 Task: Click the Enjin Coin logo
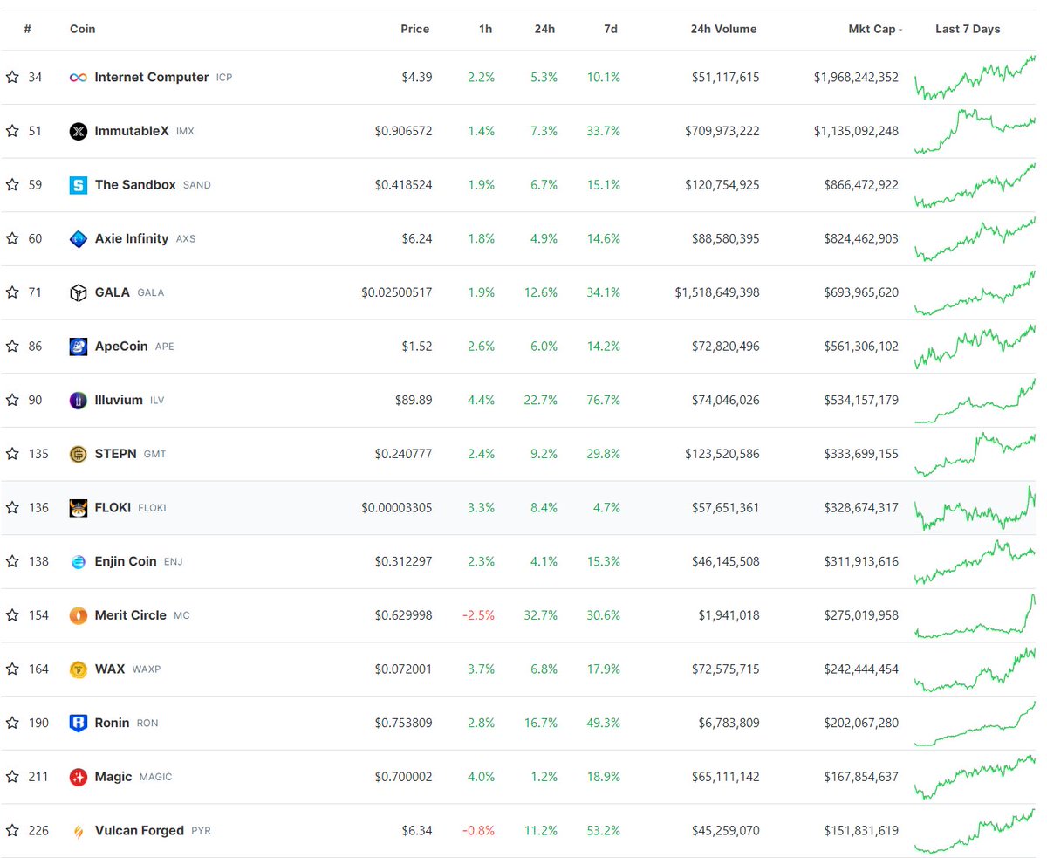79,562
